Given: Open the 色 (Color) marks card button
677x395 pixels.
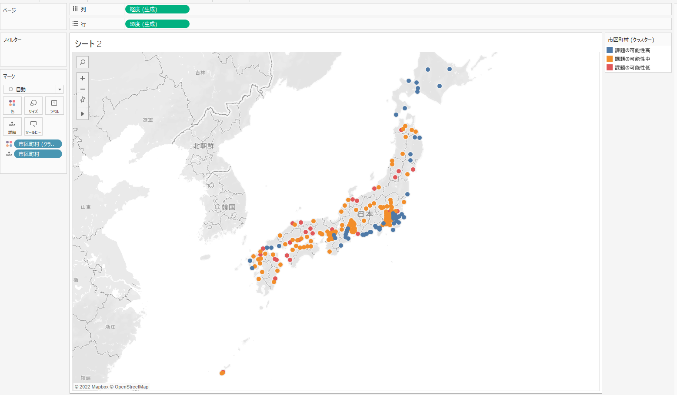Looking at the screenshot, I should [x=12, y=106].
